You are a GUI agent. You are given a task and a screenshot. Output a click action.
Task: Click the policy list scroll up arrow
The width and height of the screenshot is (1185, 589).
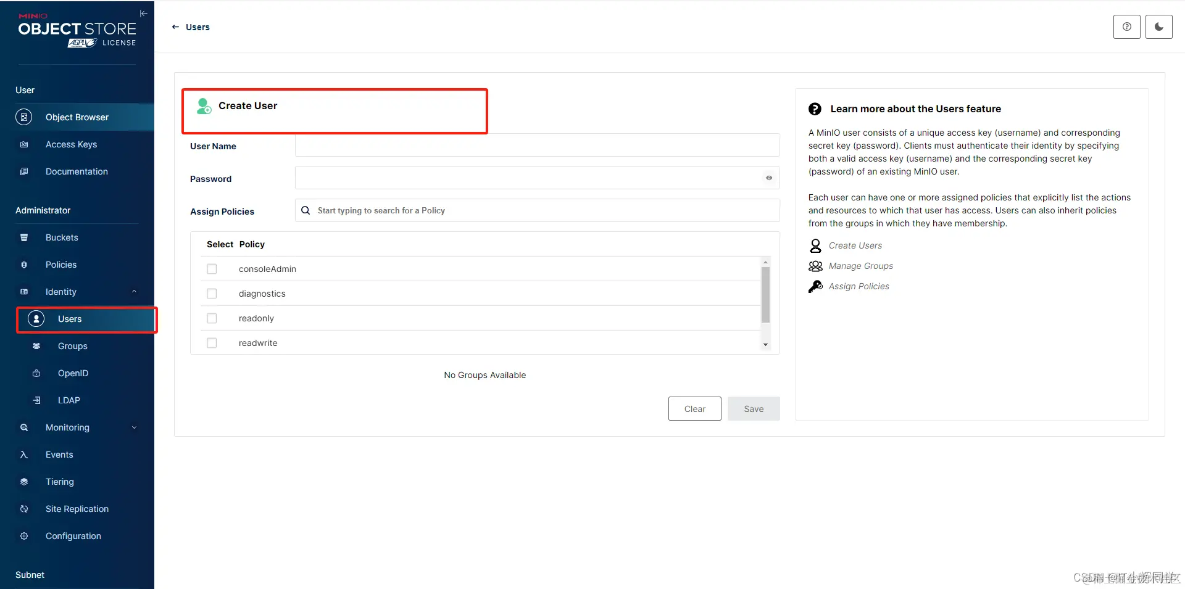pos(765,262)
